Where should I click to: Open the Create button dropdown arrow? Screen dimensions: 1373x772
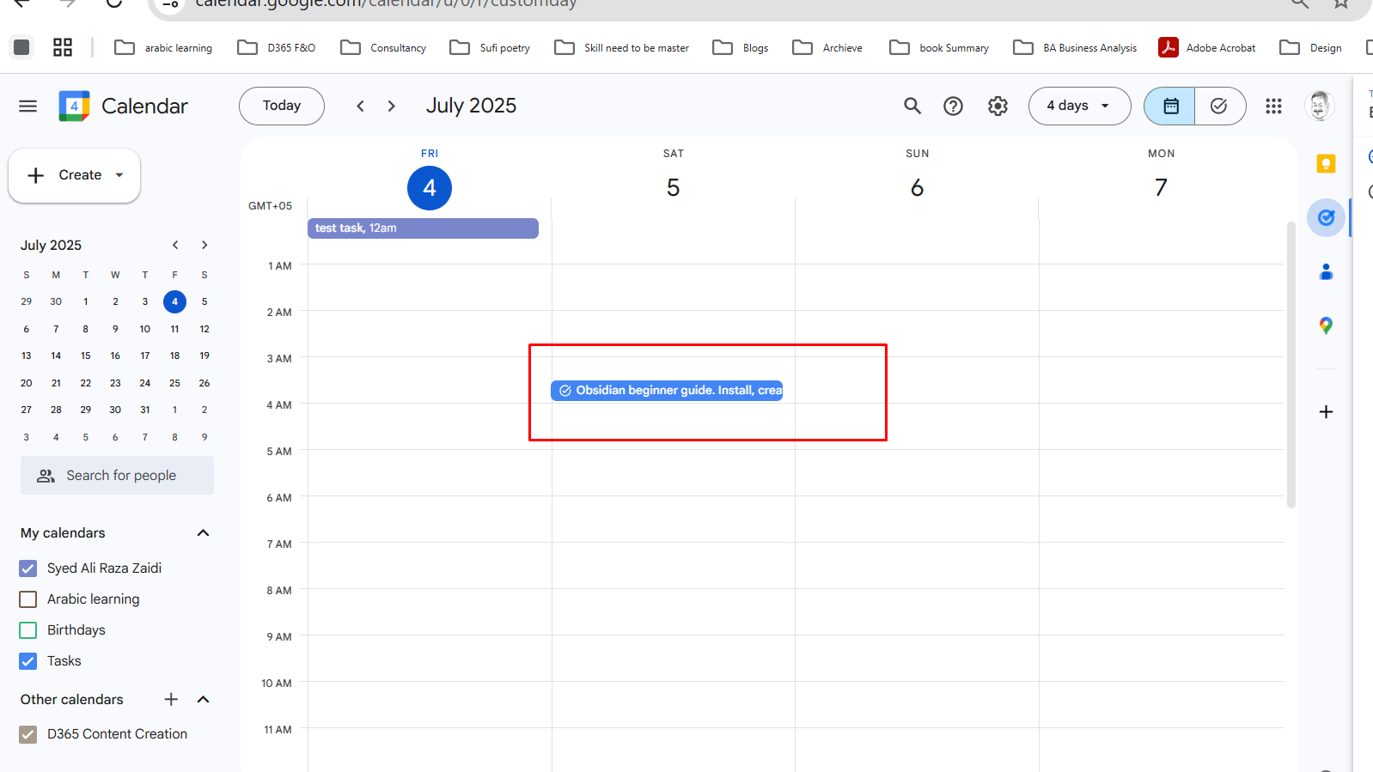coord(119,175)
